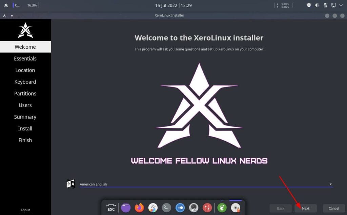Click the ESC icon in the dock

tap(111, 208)
